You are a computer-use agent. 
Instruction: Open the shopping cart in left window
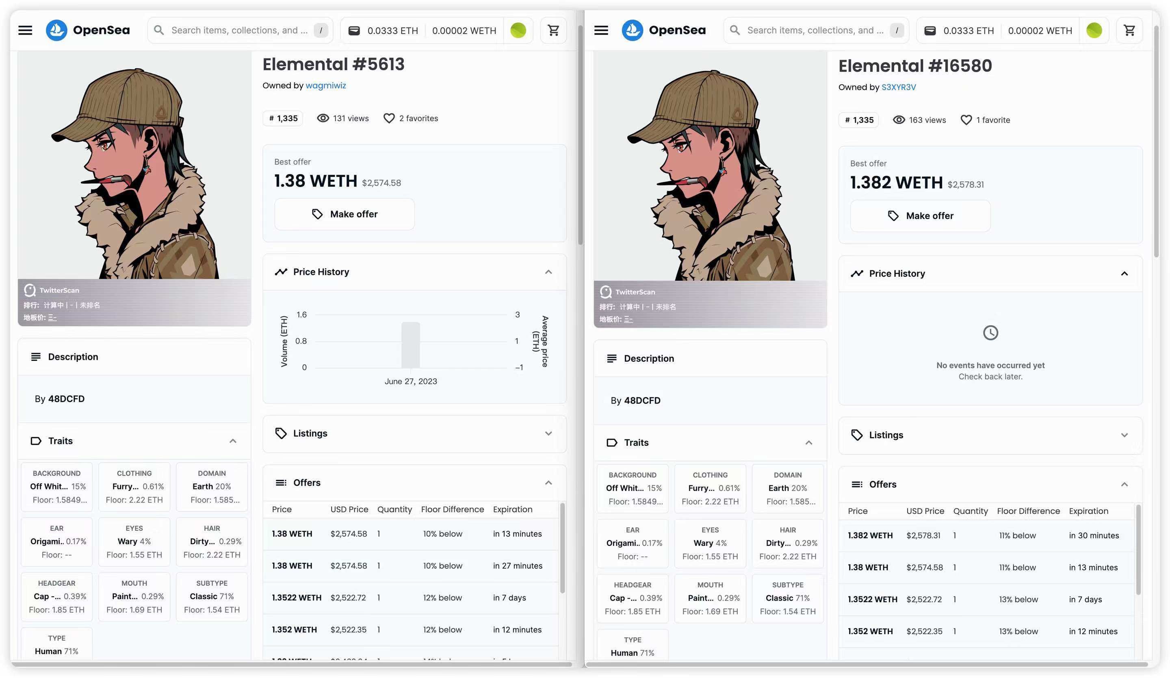pos(553,30)
